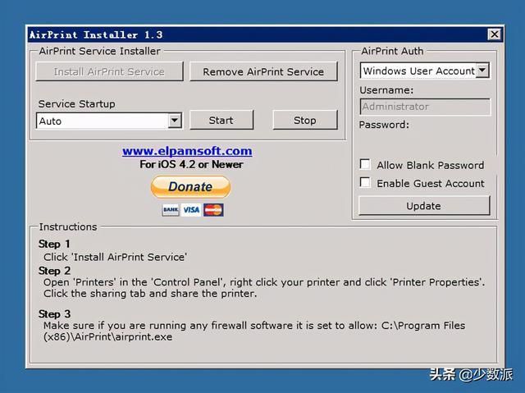The height and width of the screenshot is (393, 525).
Task: Click the Update button under AirPrint Auth
Action: point(424,206)
